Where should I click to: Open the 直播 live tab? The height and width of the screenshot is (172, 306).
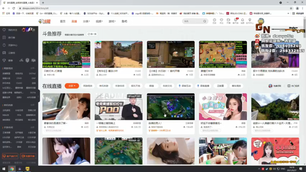(74, 21)
